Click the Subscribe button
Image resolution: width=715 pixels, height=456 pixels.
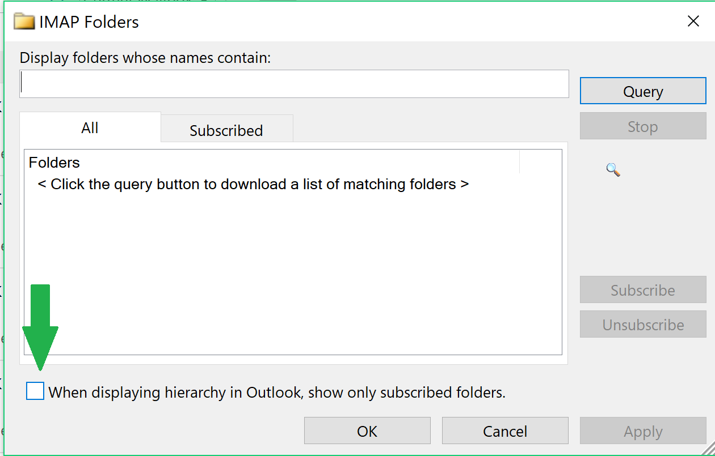tap(643, 290)
